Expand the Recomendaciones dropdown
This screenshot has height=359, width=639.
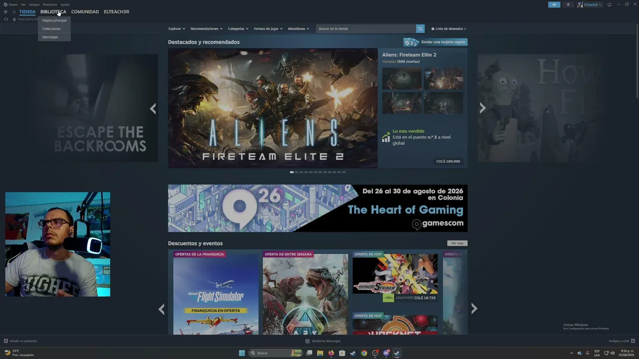207,28
